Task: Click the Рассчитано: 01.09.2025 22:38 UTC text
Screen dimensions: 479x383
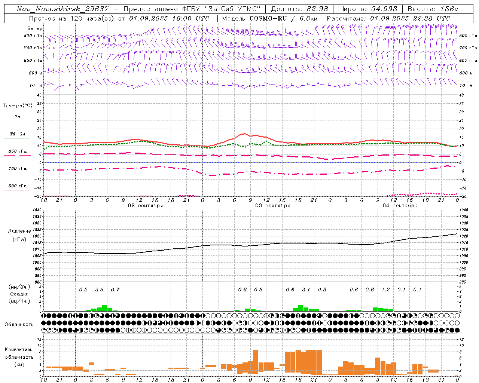Action: [388, 18]
